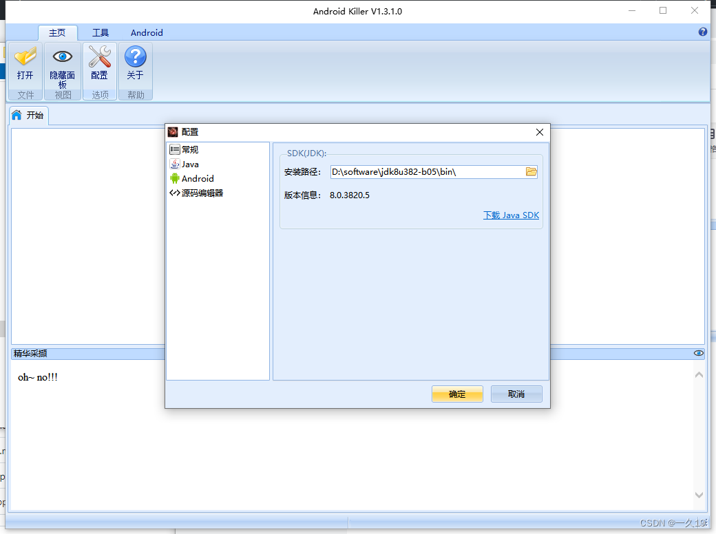Image resolution: width=716 pixels, height=534 pixels.
Task: Click the blue help icon at top right
Action: (x=703, y=32)
